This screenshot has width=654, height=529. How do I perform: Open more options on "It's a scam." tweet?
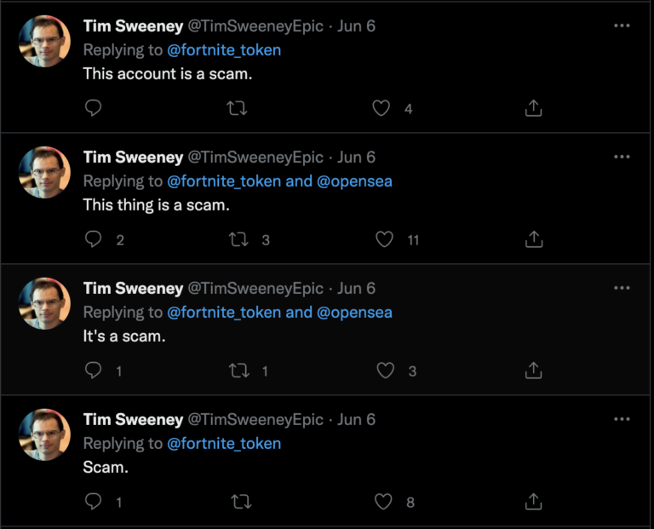(x=622, y=288)
